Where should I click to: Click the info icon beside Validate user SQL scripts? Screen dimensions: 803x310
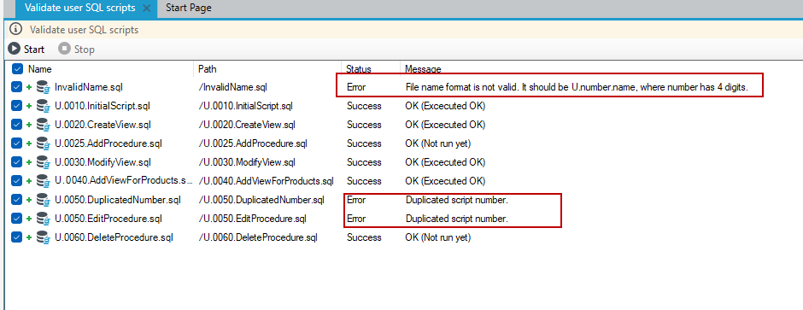pos(16,30)
